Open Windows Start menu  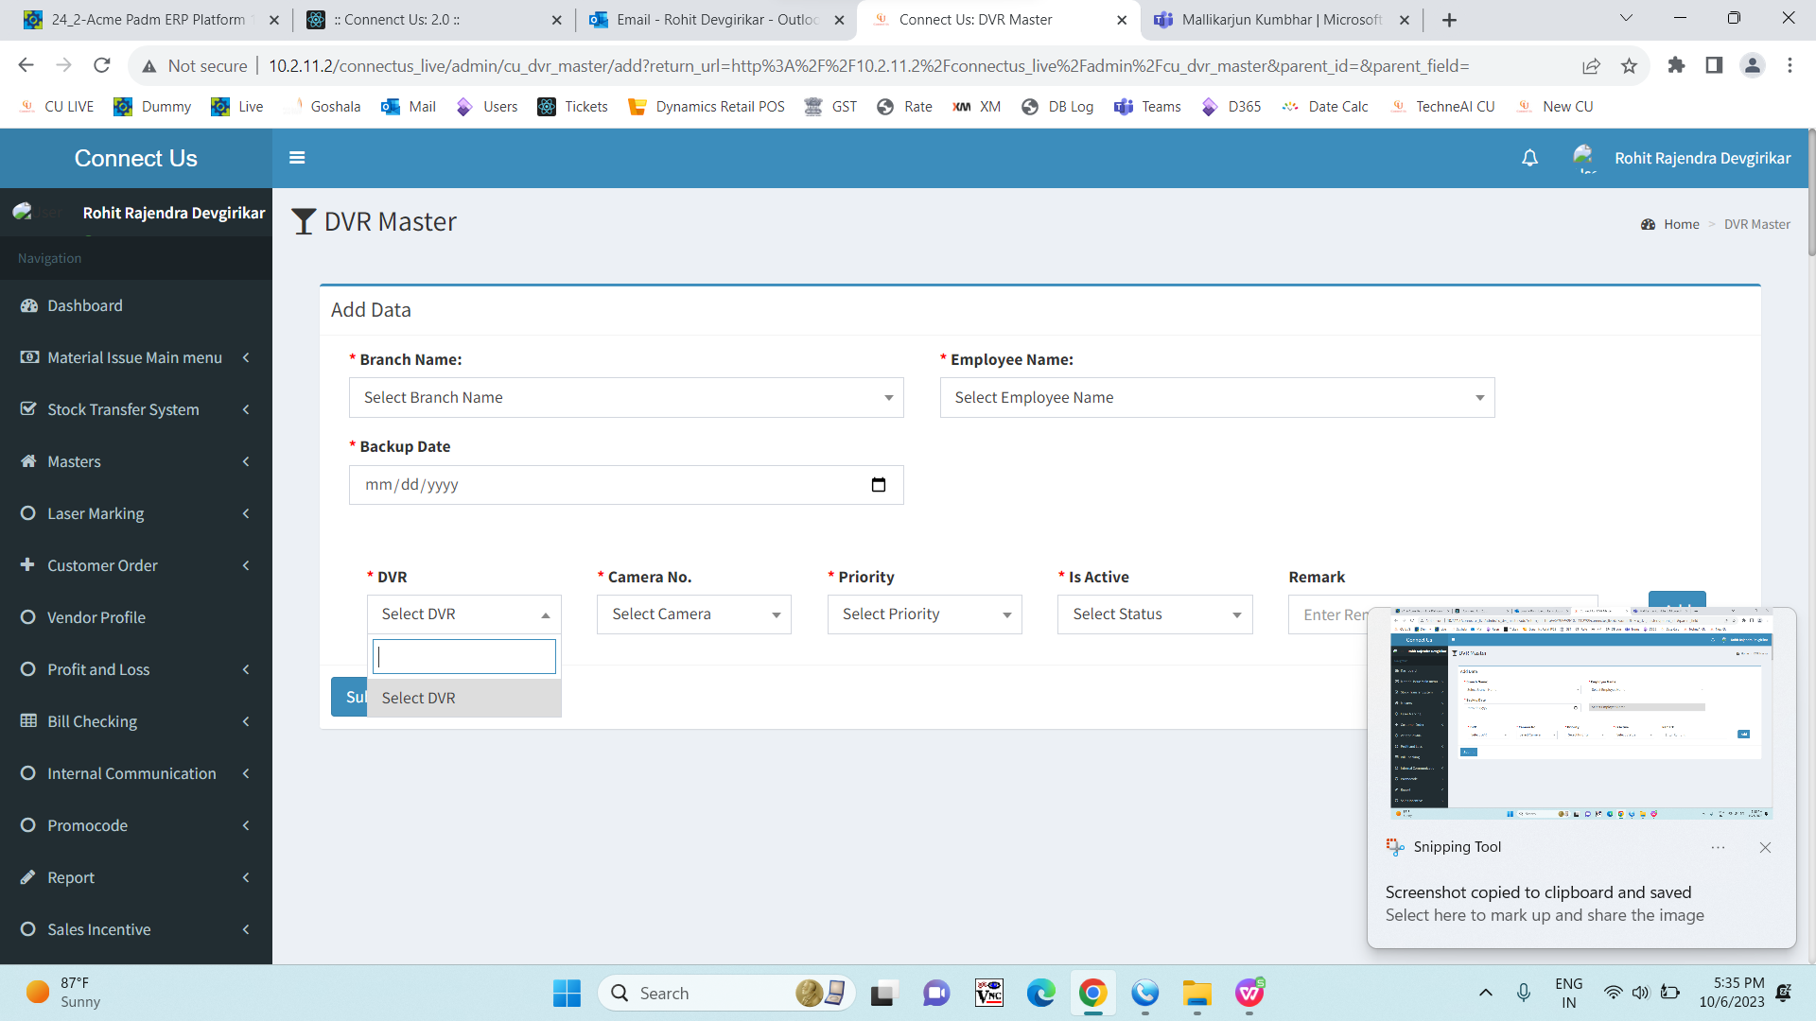[567, 994]
